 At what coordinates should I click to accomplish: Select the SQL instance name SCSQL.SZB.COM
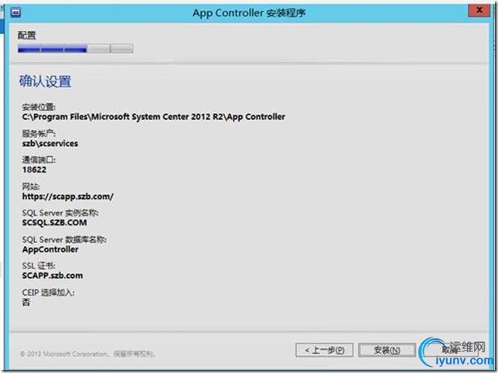[54, 223]
